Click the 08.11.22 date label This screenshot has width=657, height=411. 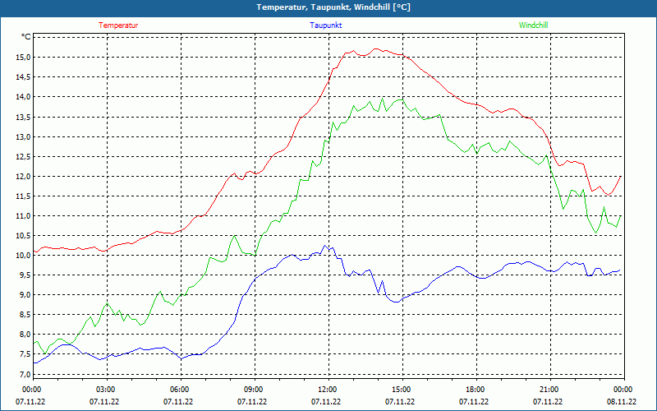pos(622,402)
